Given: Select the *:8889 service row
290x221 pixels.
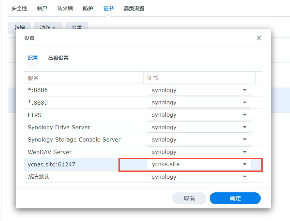Looking at the screenshot, I should [x=143, y=102].
